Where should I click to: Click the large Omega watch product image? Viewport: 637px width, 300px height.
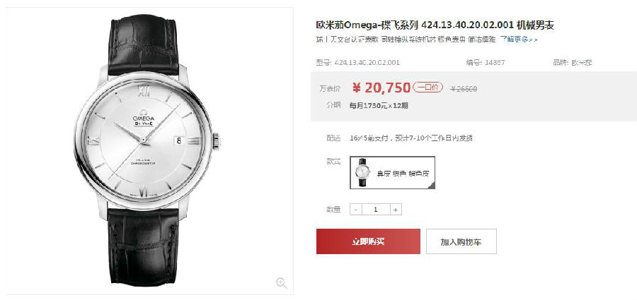(x=147, y=151)
